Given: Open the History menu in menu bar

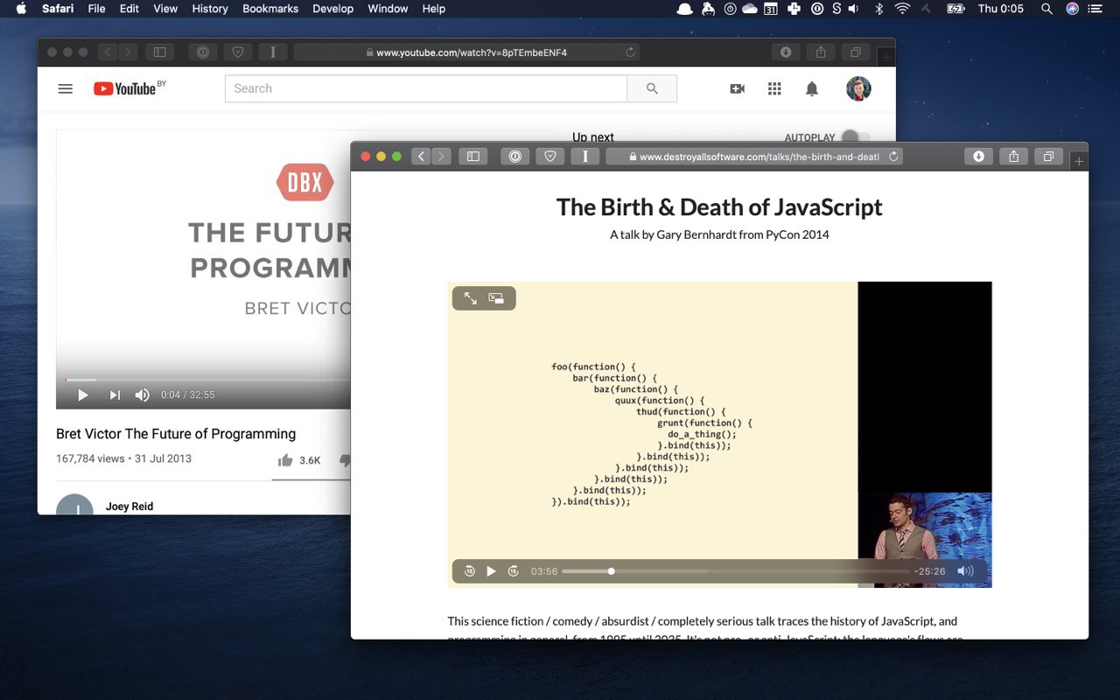Looking at the screenshot, I should (209, 9).
